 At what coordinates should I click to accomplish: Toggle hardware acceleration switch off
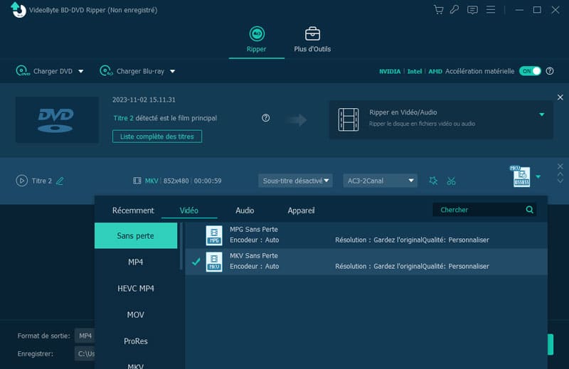tap(530, 71)
